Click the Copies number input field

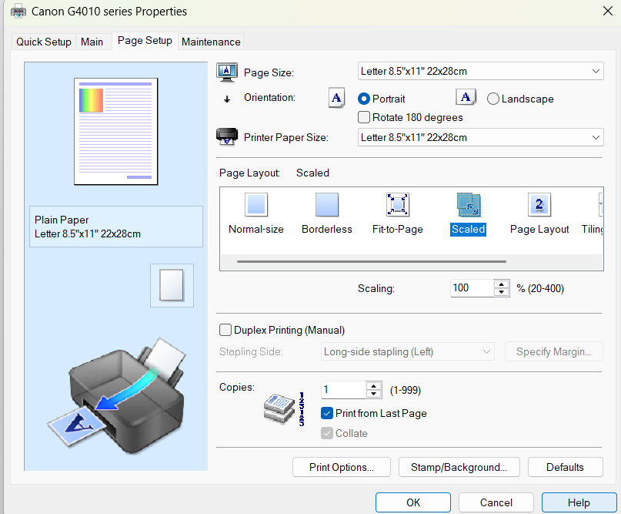tap(343, 389)
